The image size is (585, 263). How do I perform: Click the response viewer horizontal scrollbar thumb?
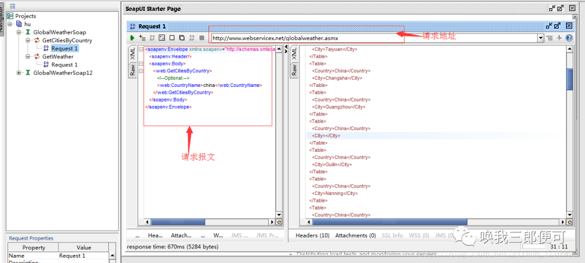click(x=390, y=222)
